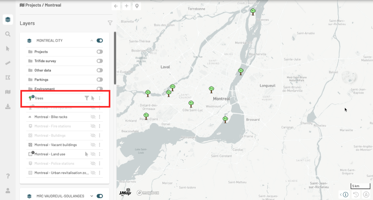Expand the MRC VAUDREUIL-SOULANGES group
The height and width of the screenshot is (200, 373).
pyautogui.click(x=92, y=196)
